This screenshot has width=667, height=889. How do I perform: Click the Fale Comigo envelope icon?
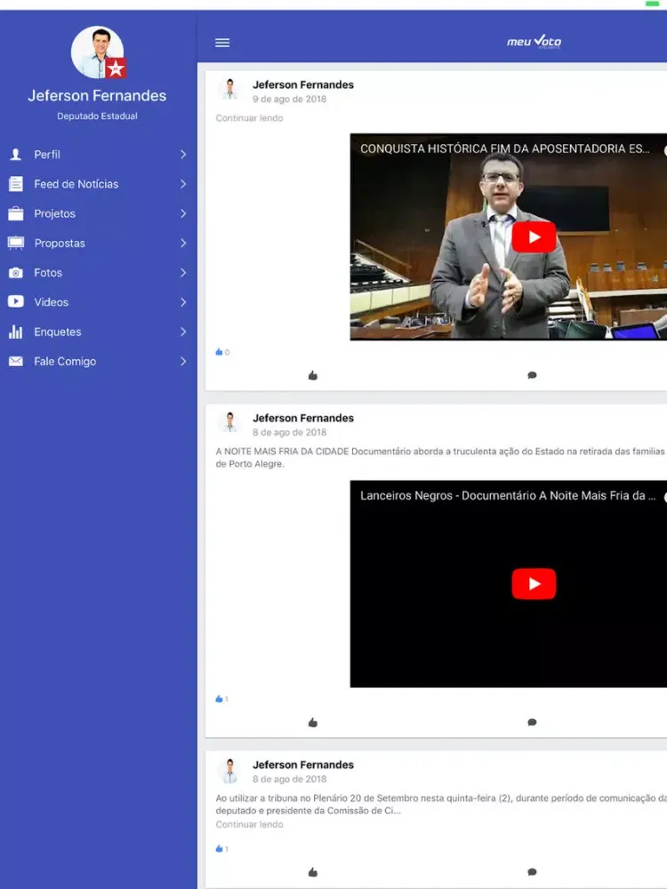(16, 361)
